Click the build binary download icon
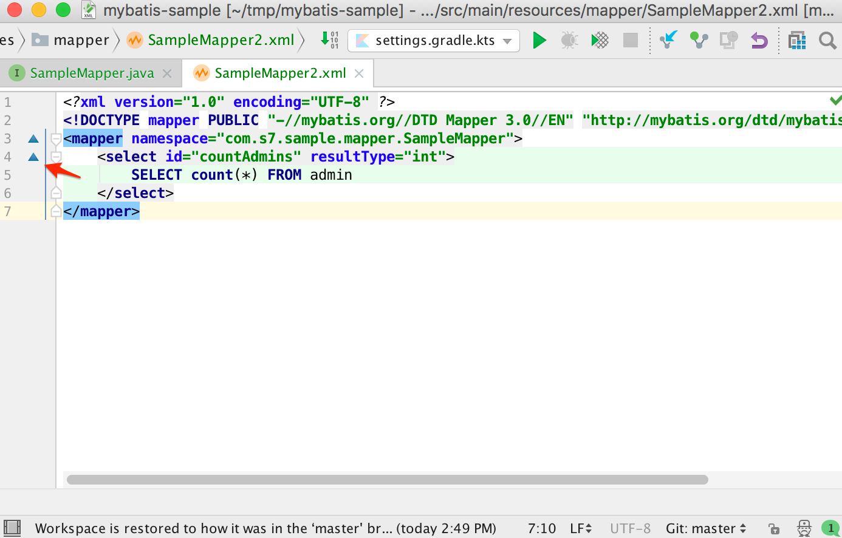842x538 pixels. click(329, 40)
